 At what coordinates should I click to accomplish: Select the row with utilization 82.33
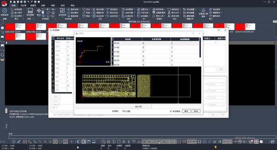156,43
